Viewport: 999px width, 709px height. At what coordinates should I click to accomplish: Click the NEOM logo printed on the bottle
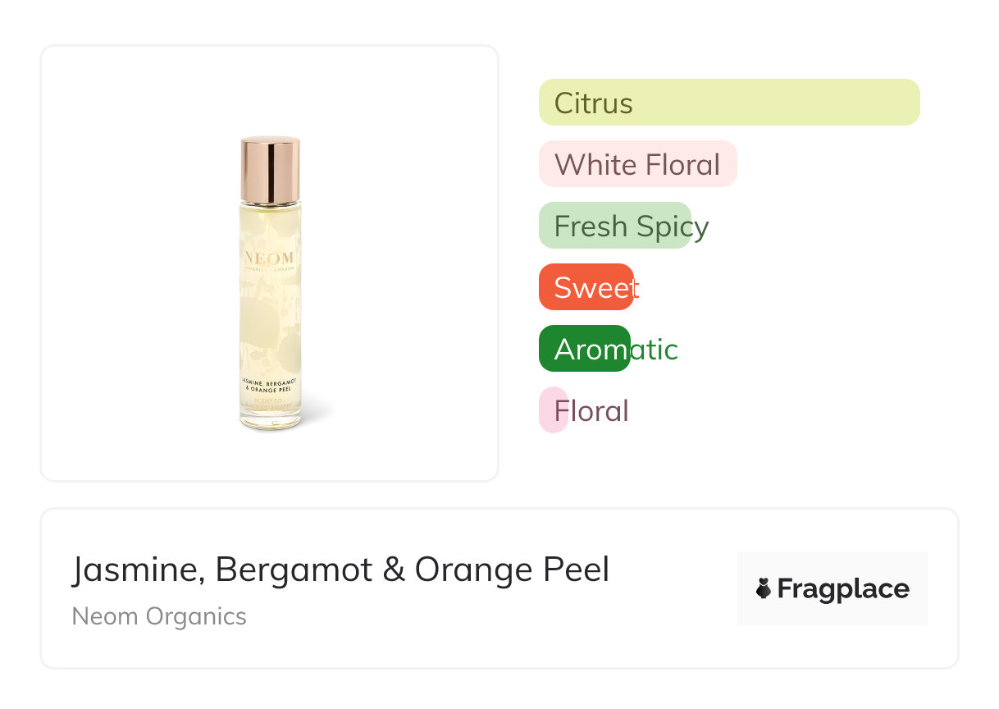[270, 258]
